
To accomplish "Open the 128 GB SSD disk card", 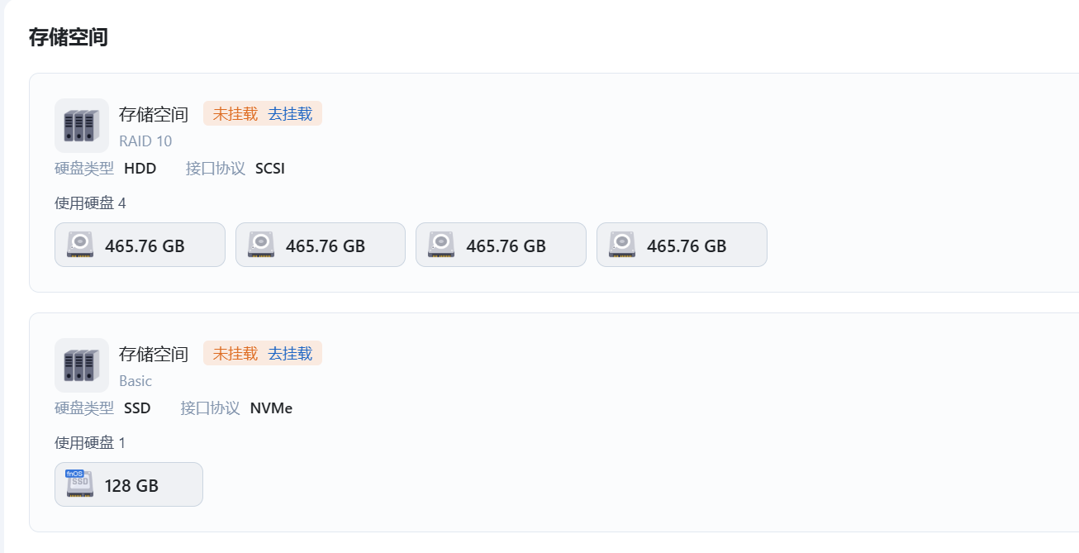I will click(x=129, y=484).
